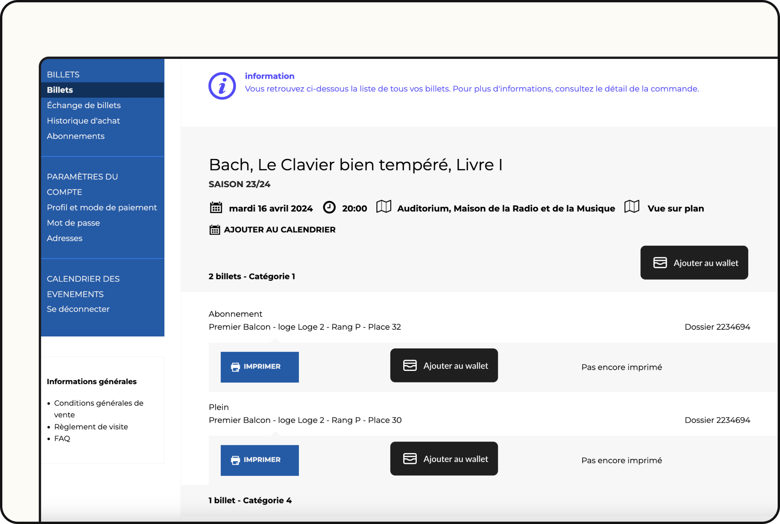Click 'Dossier 2234694' on the Place 30 row
780x524 pixels.
[x=717, y=420]
